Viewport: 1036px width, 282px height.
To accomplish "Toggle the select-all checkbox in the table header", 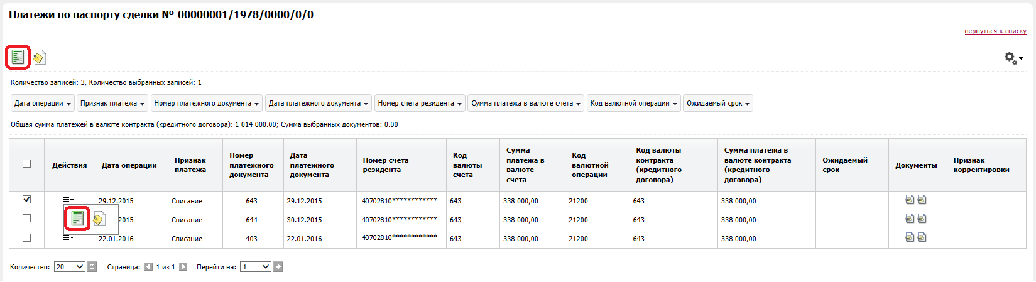I will pyautogui.click(x=26, y=164).
